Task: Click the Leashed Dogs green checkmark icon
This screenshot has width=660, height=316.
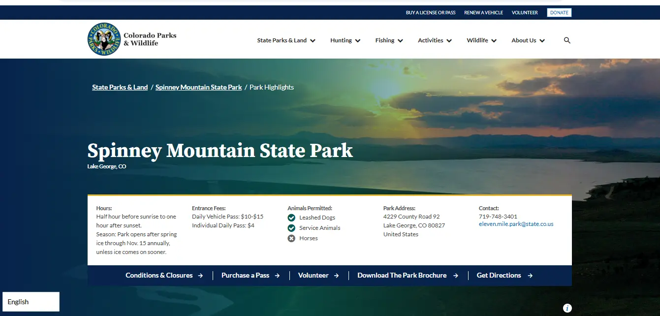Action: (x=291, y=218)
